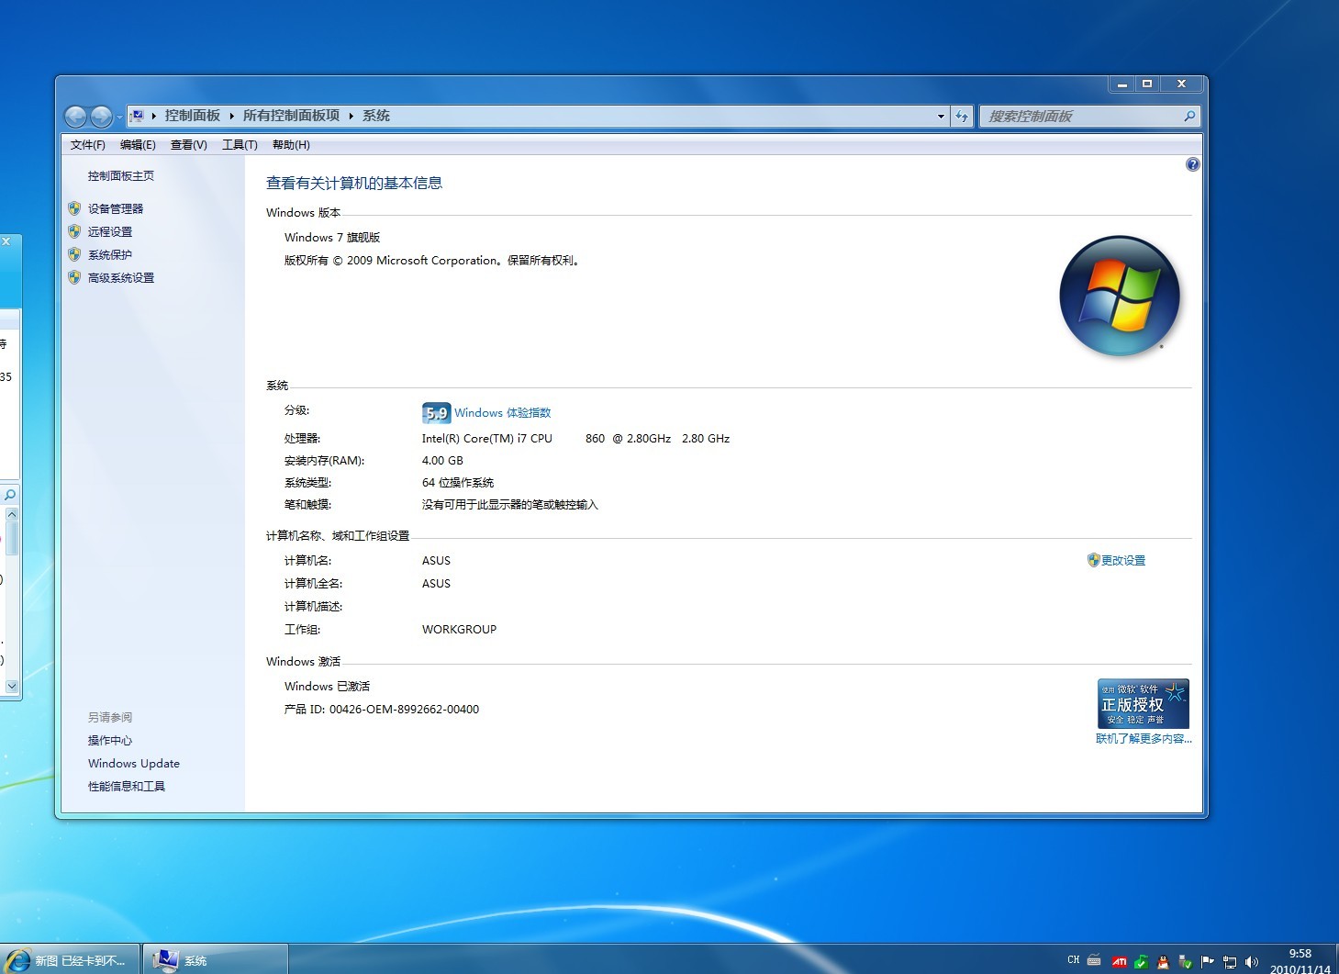Click the 4.00 GB installed memory value

click(x=442, y=461)
